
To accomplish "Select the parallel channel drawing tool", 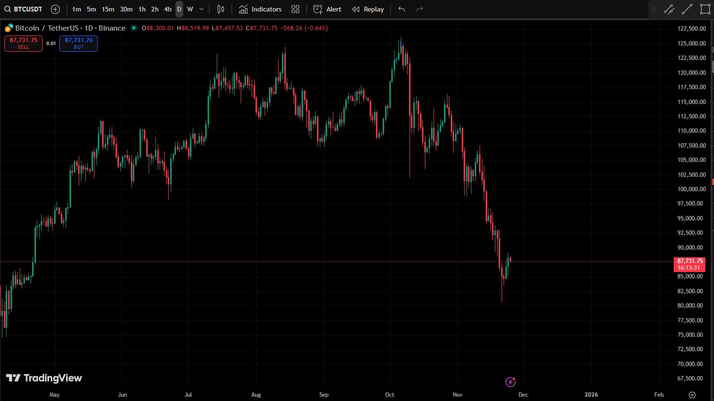I will 669,9.
